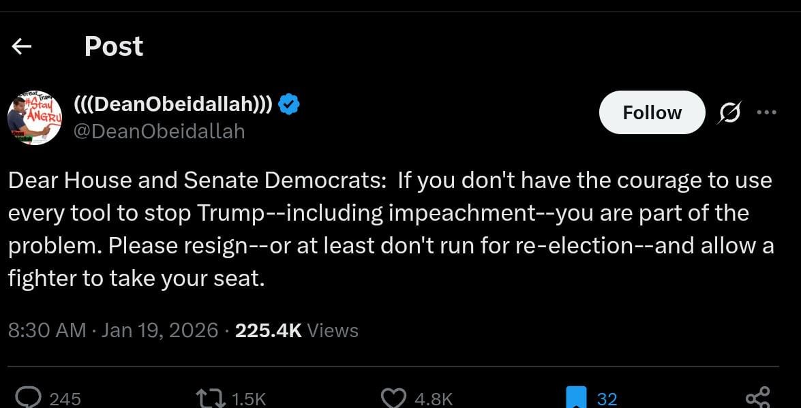Open the (((DeanObeidallah))) display name
The height and width of the screenshot is (408, 801).
173,104
